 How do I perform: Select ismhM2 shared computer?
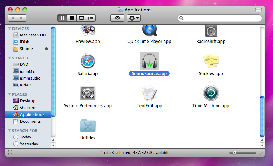28,71
